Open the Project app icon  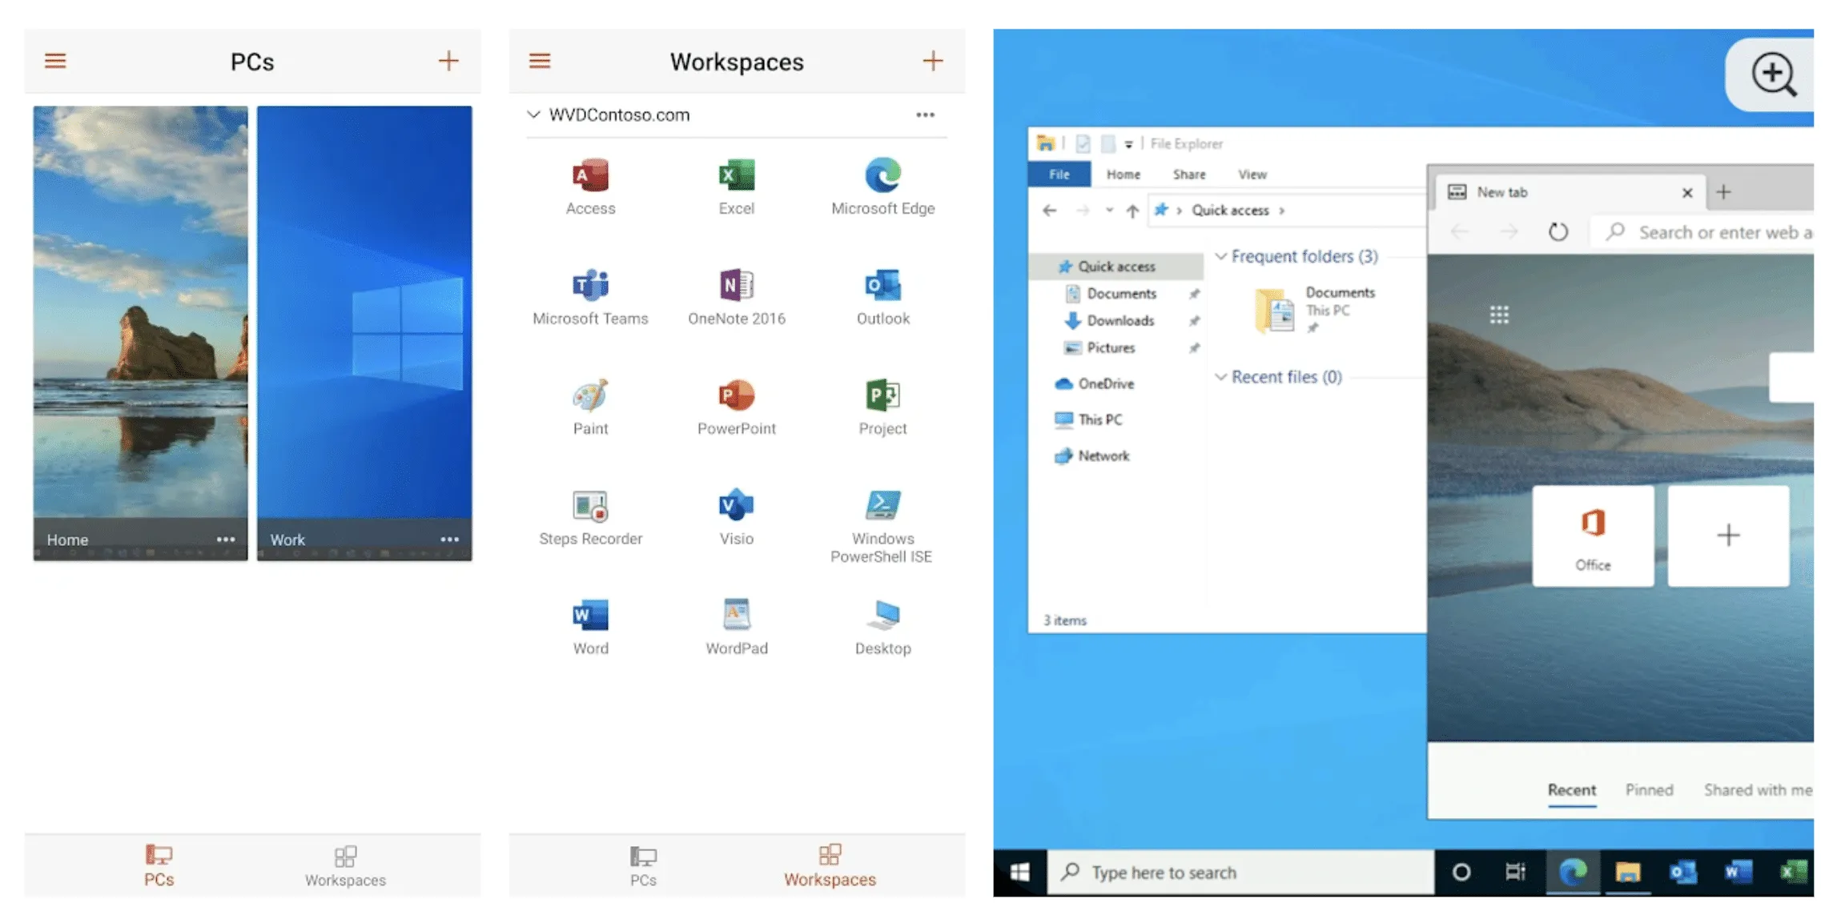(x=882, y=407)
